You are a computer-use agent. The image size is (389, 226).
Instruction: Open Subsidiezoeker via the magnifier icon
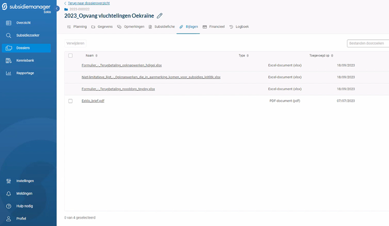click(9, 35)
